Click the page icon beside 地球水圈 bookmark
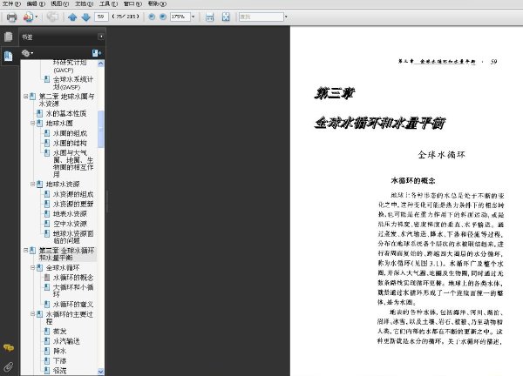The height and width of the screenshot is (376, 523). (40, 124)
